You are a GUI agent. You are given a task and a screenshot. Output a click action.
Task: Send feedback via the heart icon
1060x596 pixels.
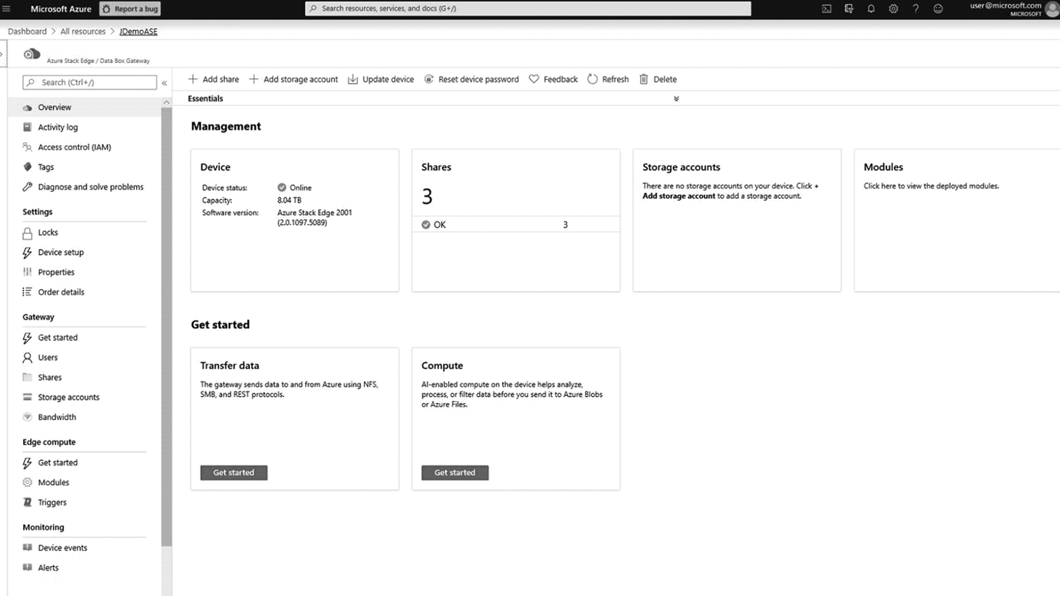pos(534,79)
